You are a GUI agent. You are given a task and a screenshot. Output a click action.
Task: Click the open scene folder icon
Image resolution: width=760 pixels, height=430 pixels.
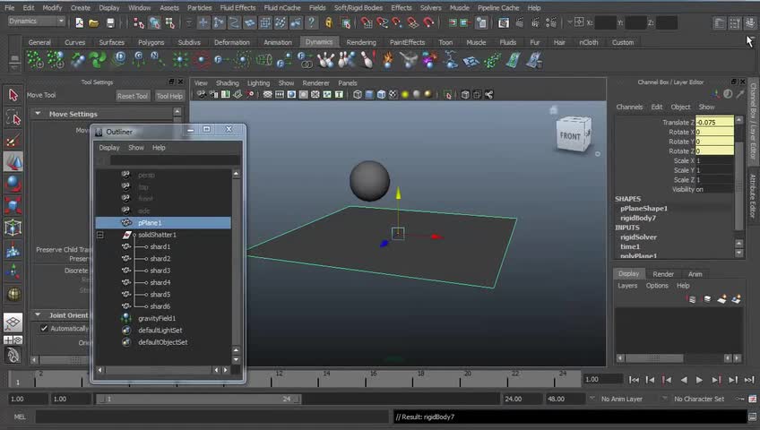click(94, 22)
